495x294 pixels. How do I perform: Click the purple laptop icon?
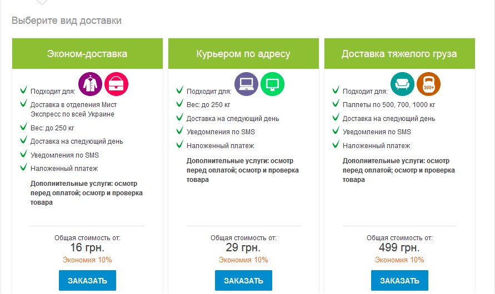[x=246, y=84]
